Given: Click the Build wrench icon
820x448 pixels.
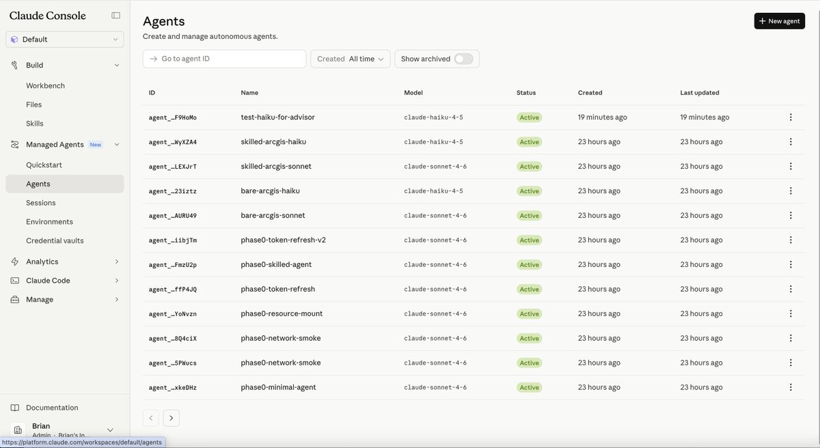Looking at the screenshot, I should (x=15, y=65).
